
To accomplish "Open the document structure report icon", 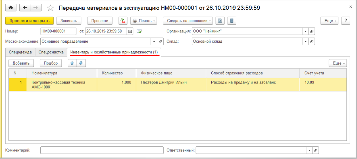I will pos(220,21).
